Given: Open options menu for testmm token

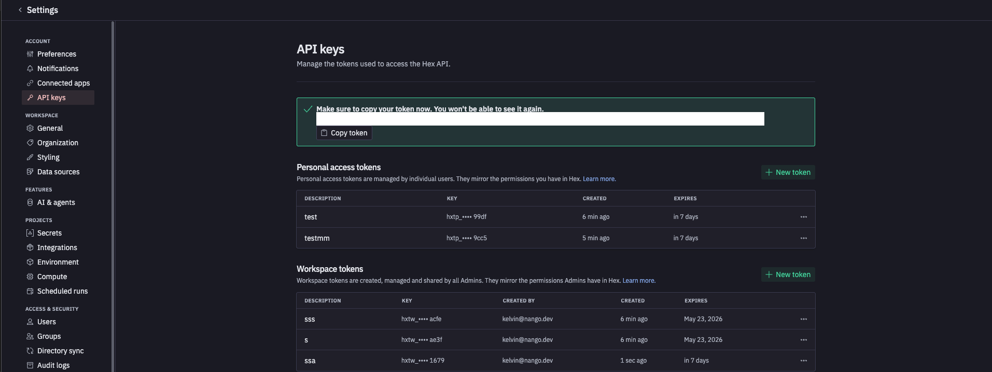Looking at the screenshot, I should coord(804,238).
